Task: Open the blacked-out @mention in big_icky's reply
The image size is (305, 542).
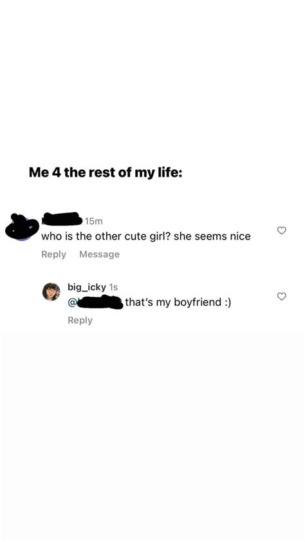Action: tap(100, 303)
